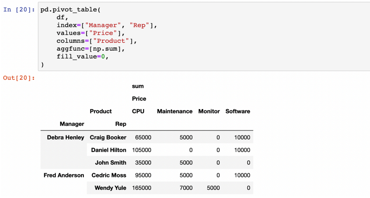This screenshot has height=198, width=370.
Task: Click John Smith's Software value 0
Action: (x=249, y=163)
